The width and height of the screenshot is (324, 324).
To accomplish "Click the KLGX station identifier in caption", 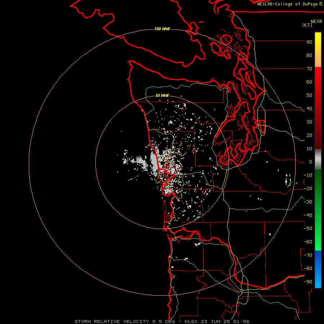I will [x=192, y=321].
